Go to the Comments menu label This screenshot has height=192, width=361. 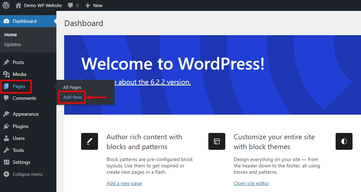24,98
